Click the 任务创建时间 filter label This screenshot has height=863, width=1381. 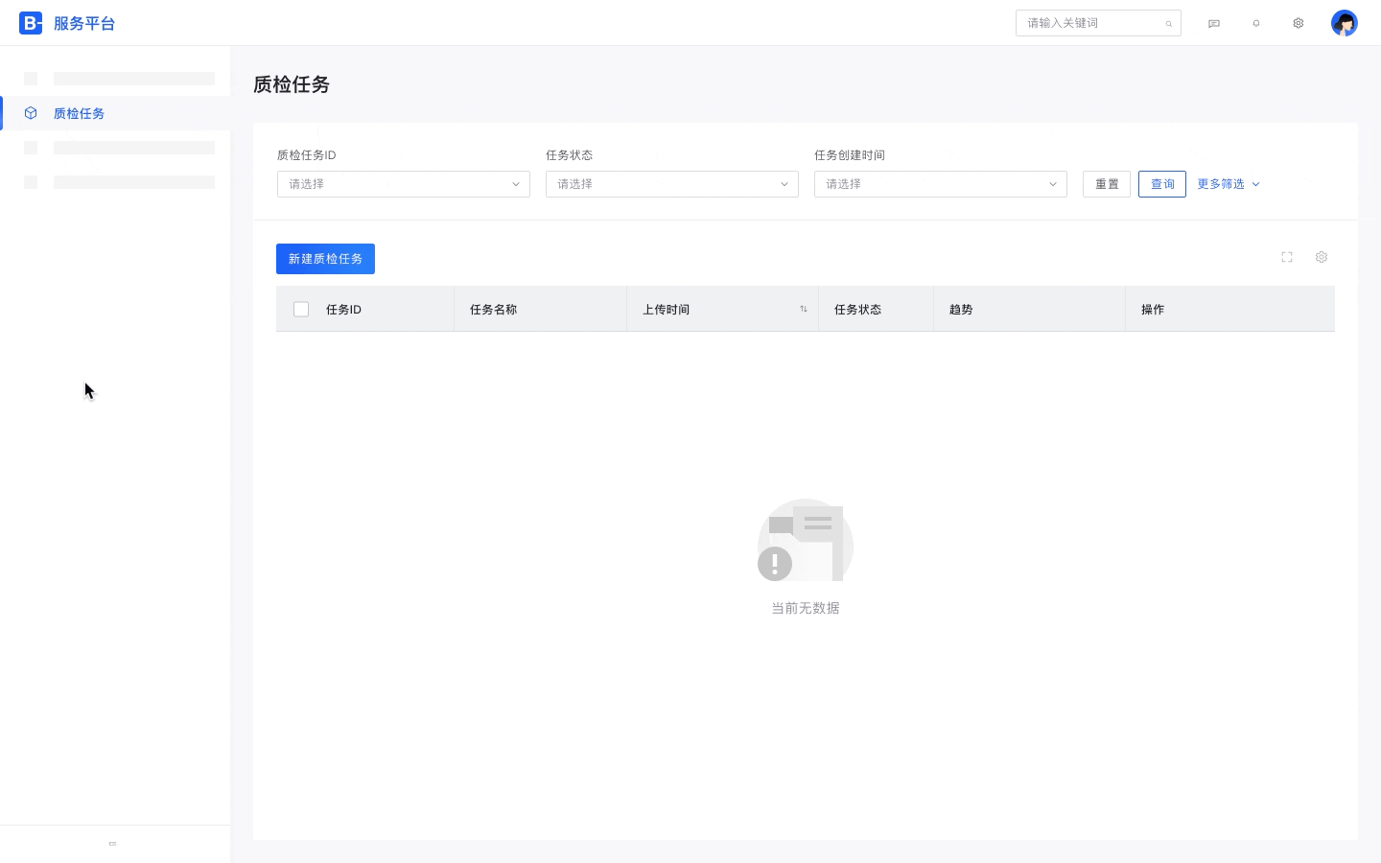click(x=850, y=155)
